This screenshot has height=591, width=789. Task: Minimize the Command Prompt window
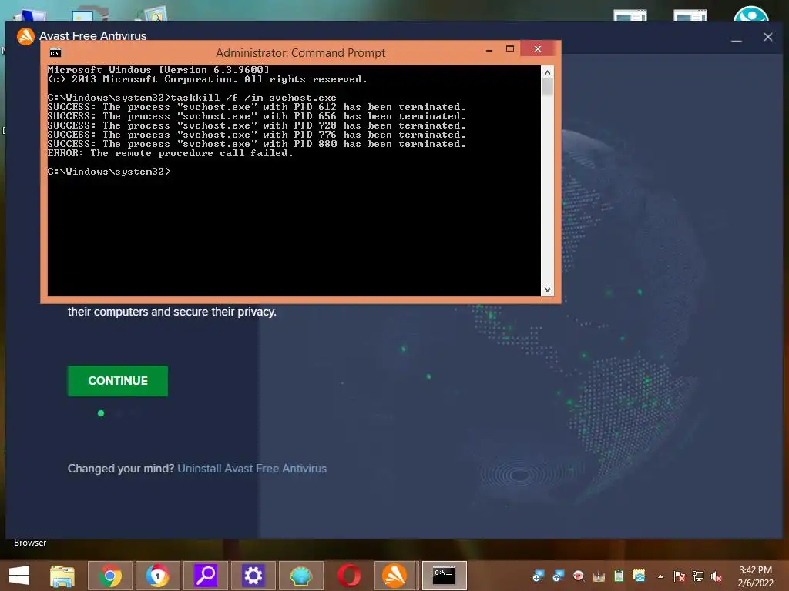click(489, 49)
